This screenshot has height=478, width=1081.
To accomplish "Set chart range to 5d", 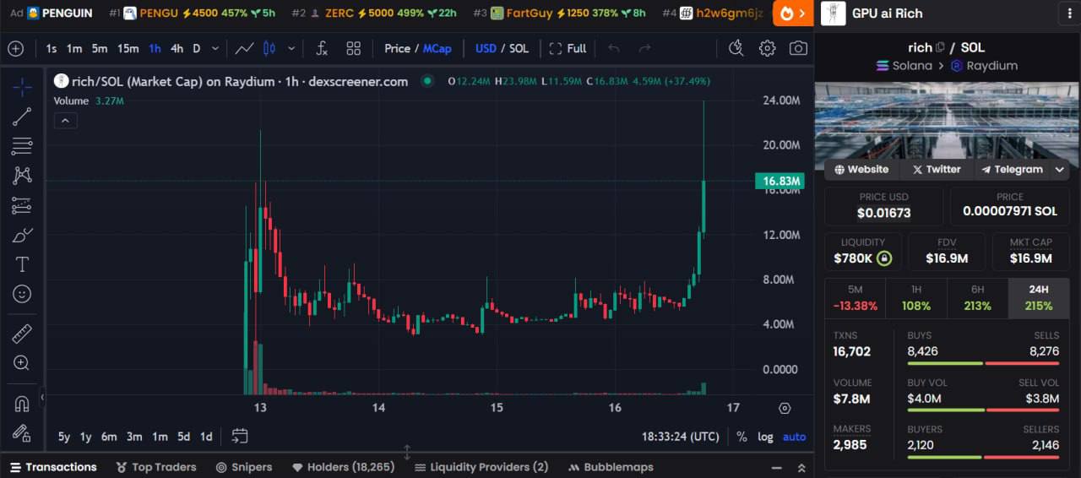I will 183,437.
